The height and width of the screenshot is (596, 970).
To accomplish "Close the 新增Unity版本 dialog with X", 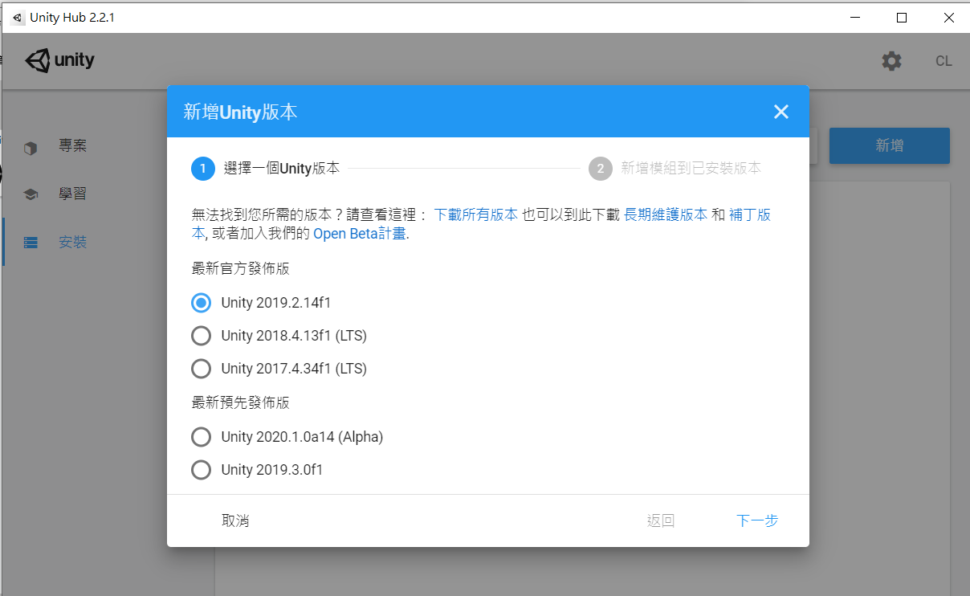I will (781, 112).
